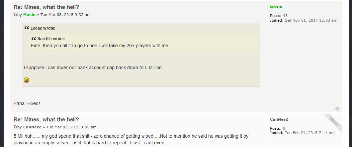Click the "Haha. Fixed!" reply text
This screenshot has height=147, width=352.
coord(27,104)
